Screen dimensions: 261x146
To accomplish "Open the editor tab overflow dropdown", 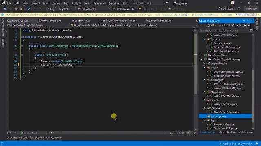I will tap(196, 21).
